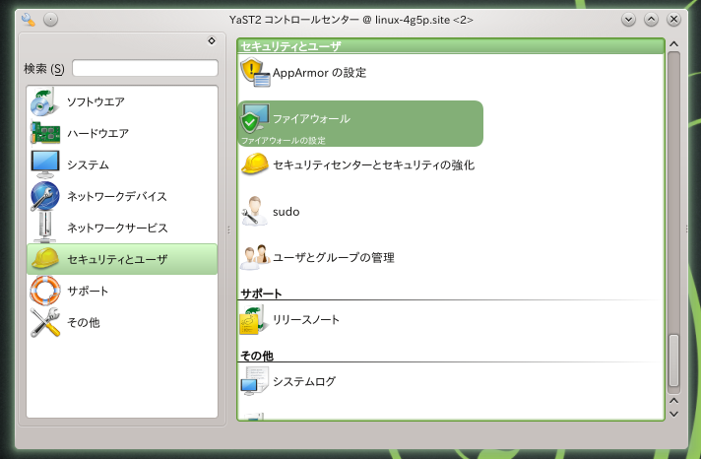Screen dimensions: 701x459
Task: Click the splitter handle between panels
Action: 228,229
